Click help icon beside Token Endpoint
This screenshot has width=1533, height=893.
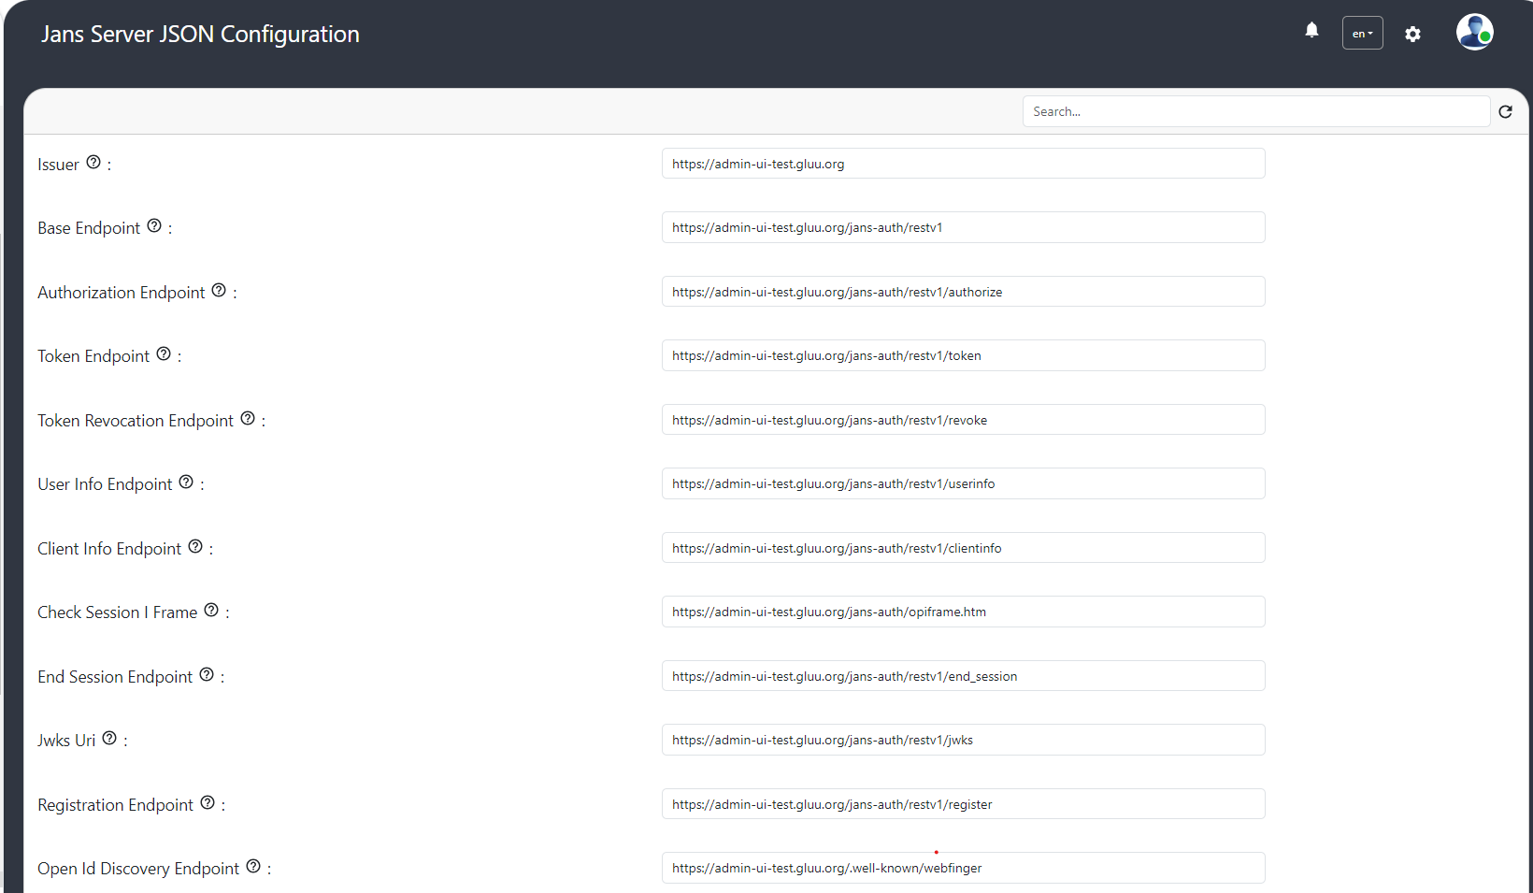point(164,354)
